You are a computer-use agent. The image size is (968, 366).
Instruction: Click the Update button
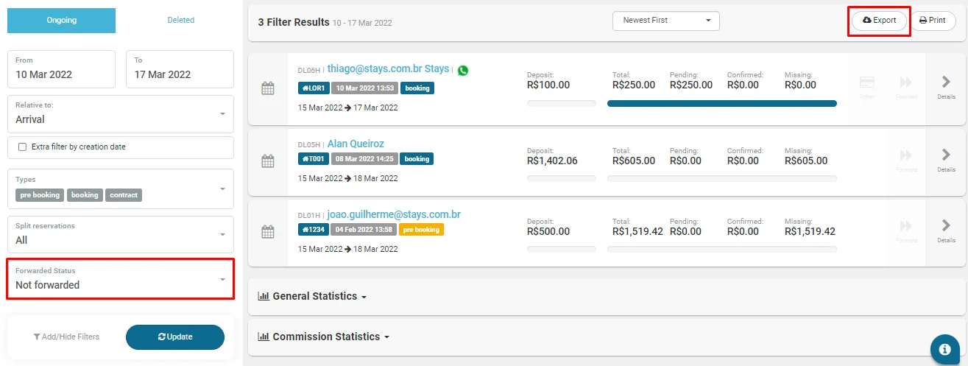(175, 337)
